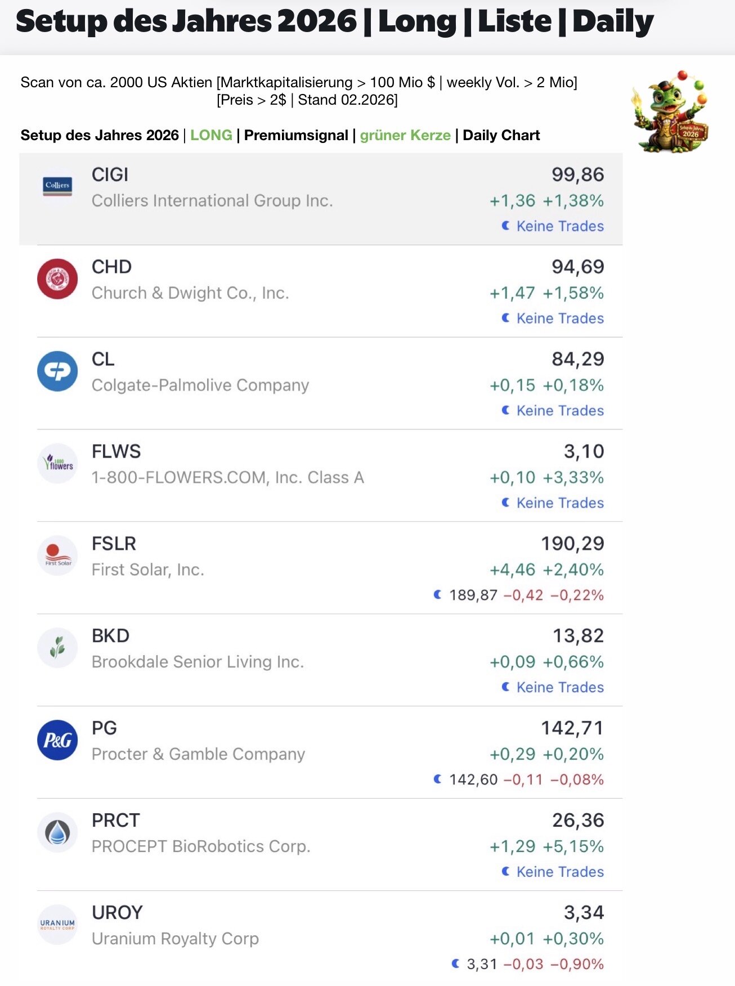Click the UROY after-hours moon icon
Viewport: 735px width, 986px height.
coord(455,964)
